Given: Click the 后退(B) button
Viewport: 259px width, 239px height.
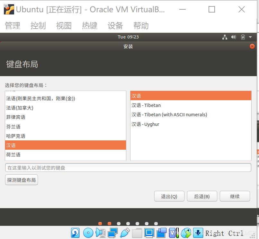Looking at the screenshot, I should pyautogui.click(x=202, y=196).
